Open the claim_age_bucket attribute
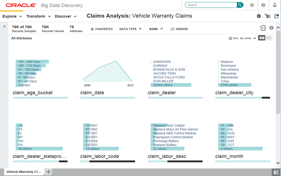The height and width of the screenshot is (176, 281). [x=32, y=93]
